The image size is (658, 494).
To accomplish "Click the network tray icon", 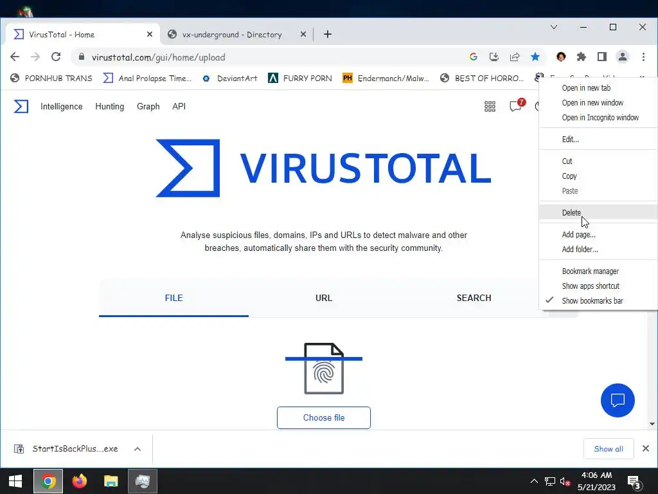I will 550,481.
